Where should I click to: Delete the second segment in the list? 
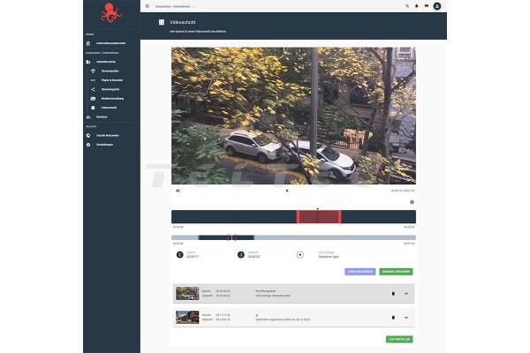393,317
